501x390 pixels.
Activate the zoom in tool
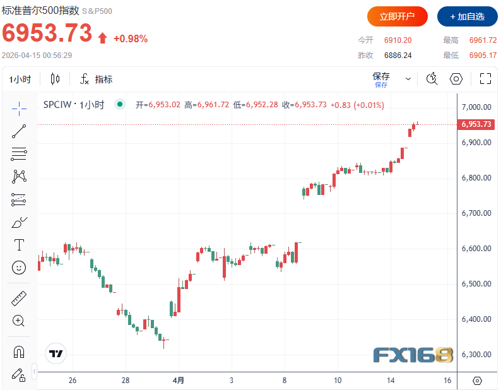pyautogui.click(x=19, y=321)
